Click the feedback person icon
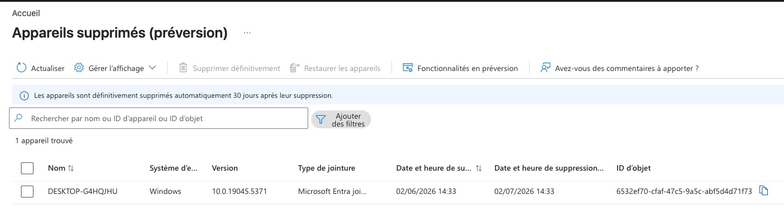The image size is (784, 219). coord(545,68)
